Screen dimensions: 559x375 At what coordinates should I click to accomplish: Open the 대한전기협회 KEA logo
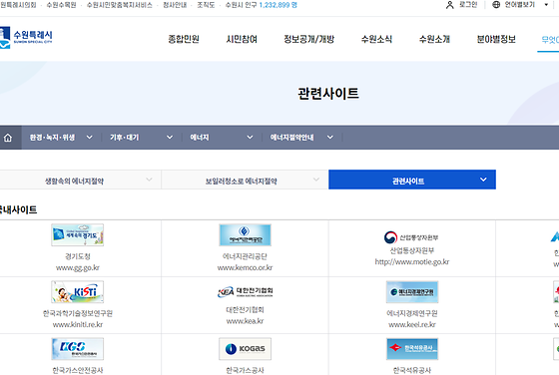click(245, 292)
